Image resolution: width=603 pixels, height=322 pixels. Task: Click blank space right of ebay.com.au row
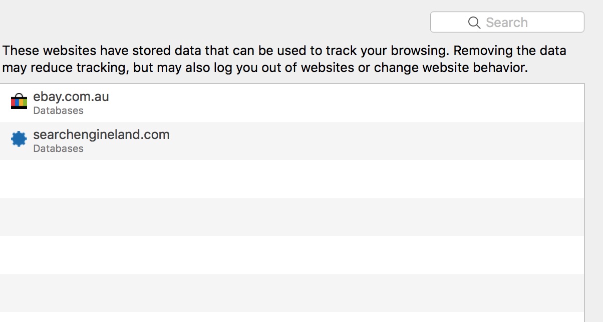click(351, 103)
